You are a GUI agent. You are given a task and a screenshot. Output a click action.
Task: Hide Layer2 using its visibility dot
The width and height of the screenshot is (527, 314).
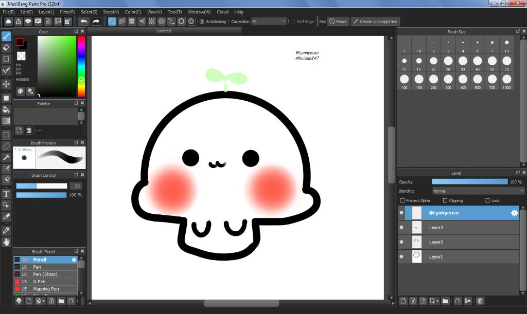401,242
